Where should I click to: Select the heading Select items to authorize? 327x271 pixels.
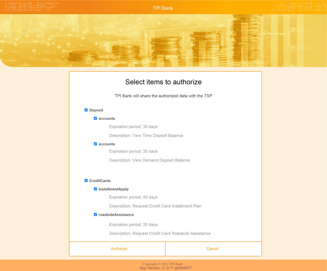[x=163, y=82]
